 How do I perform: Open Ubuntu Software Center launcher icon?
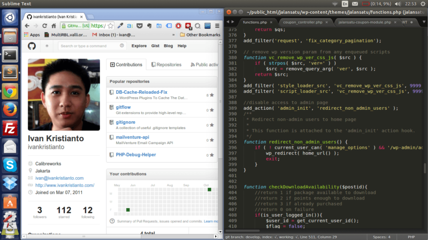(10, 202)
